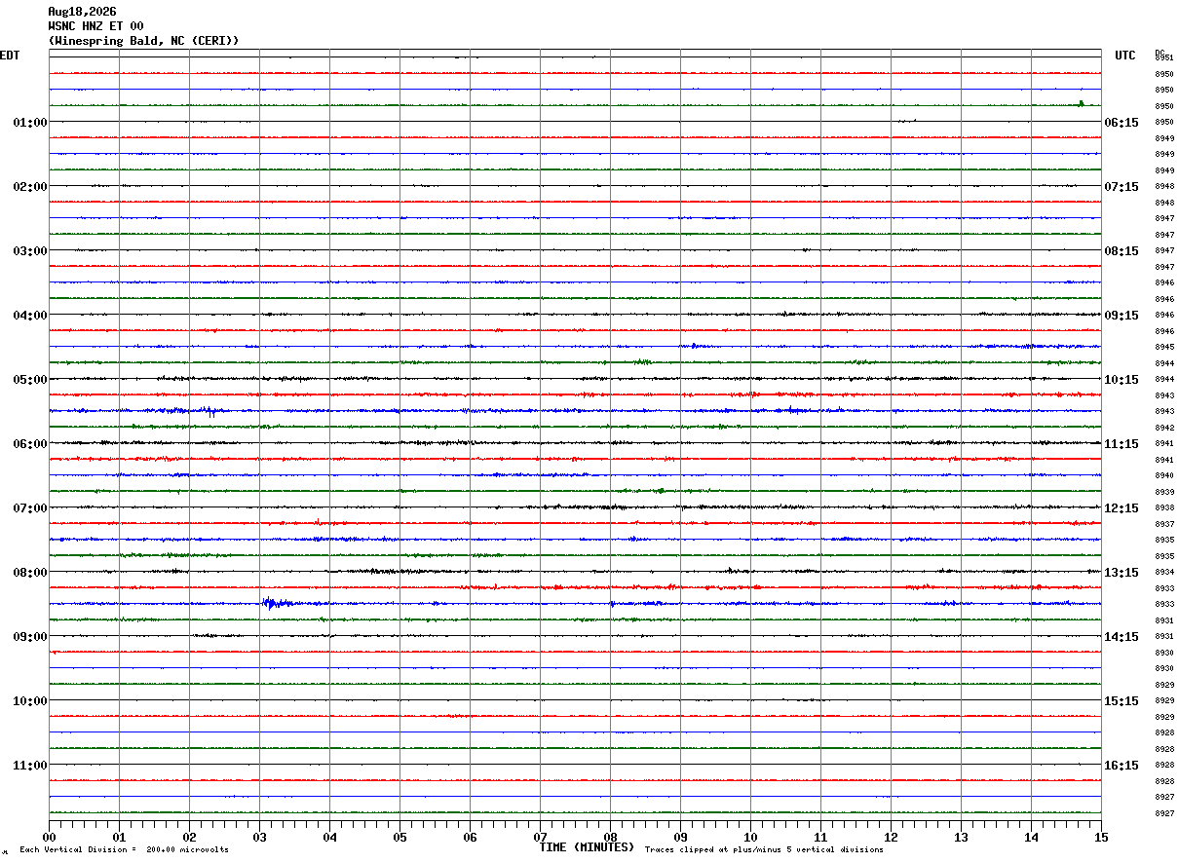Click the 13:15 UTC row label
Image resolution: width=1179 pixels, height=863 pixels.
tap(1121, 573)
